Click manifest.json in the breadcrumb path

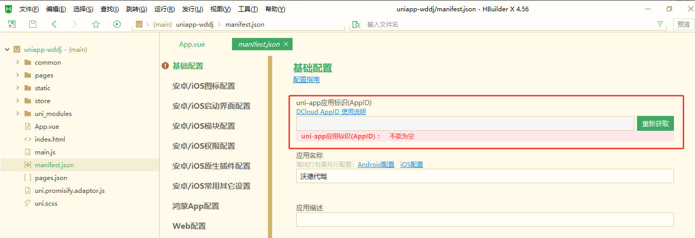point(245,24)
